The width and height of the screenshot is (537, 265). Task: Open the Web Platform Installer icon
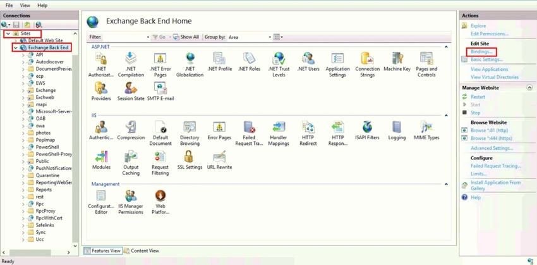click(x=160, y=196)
